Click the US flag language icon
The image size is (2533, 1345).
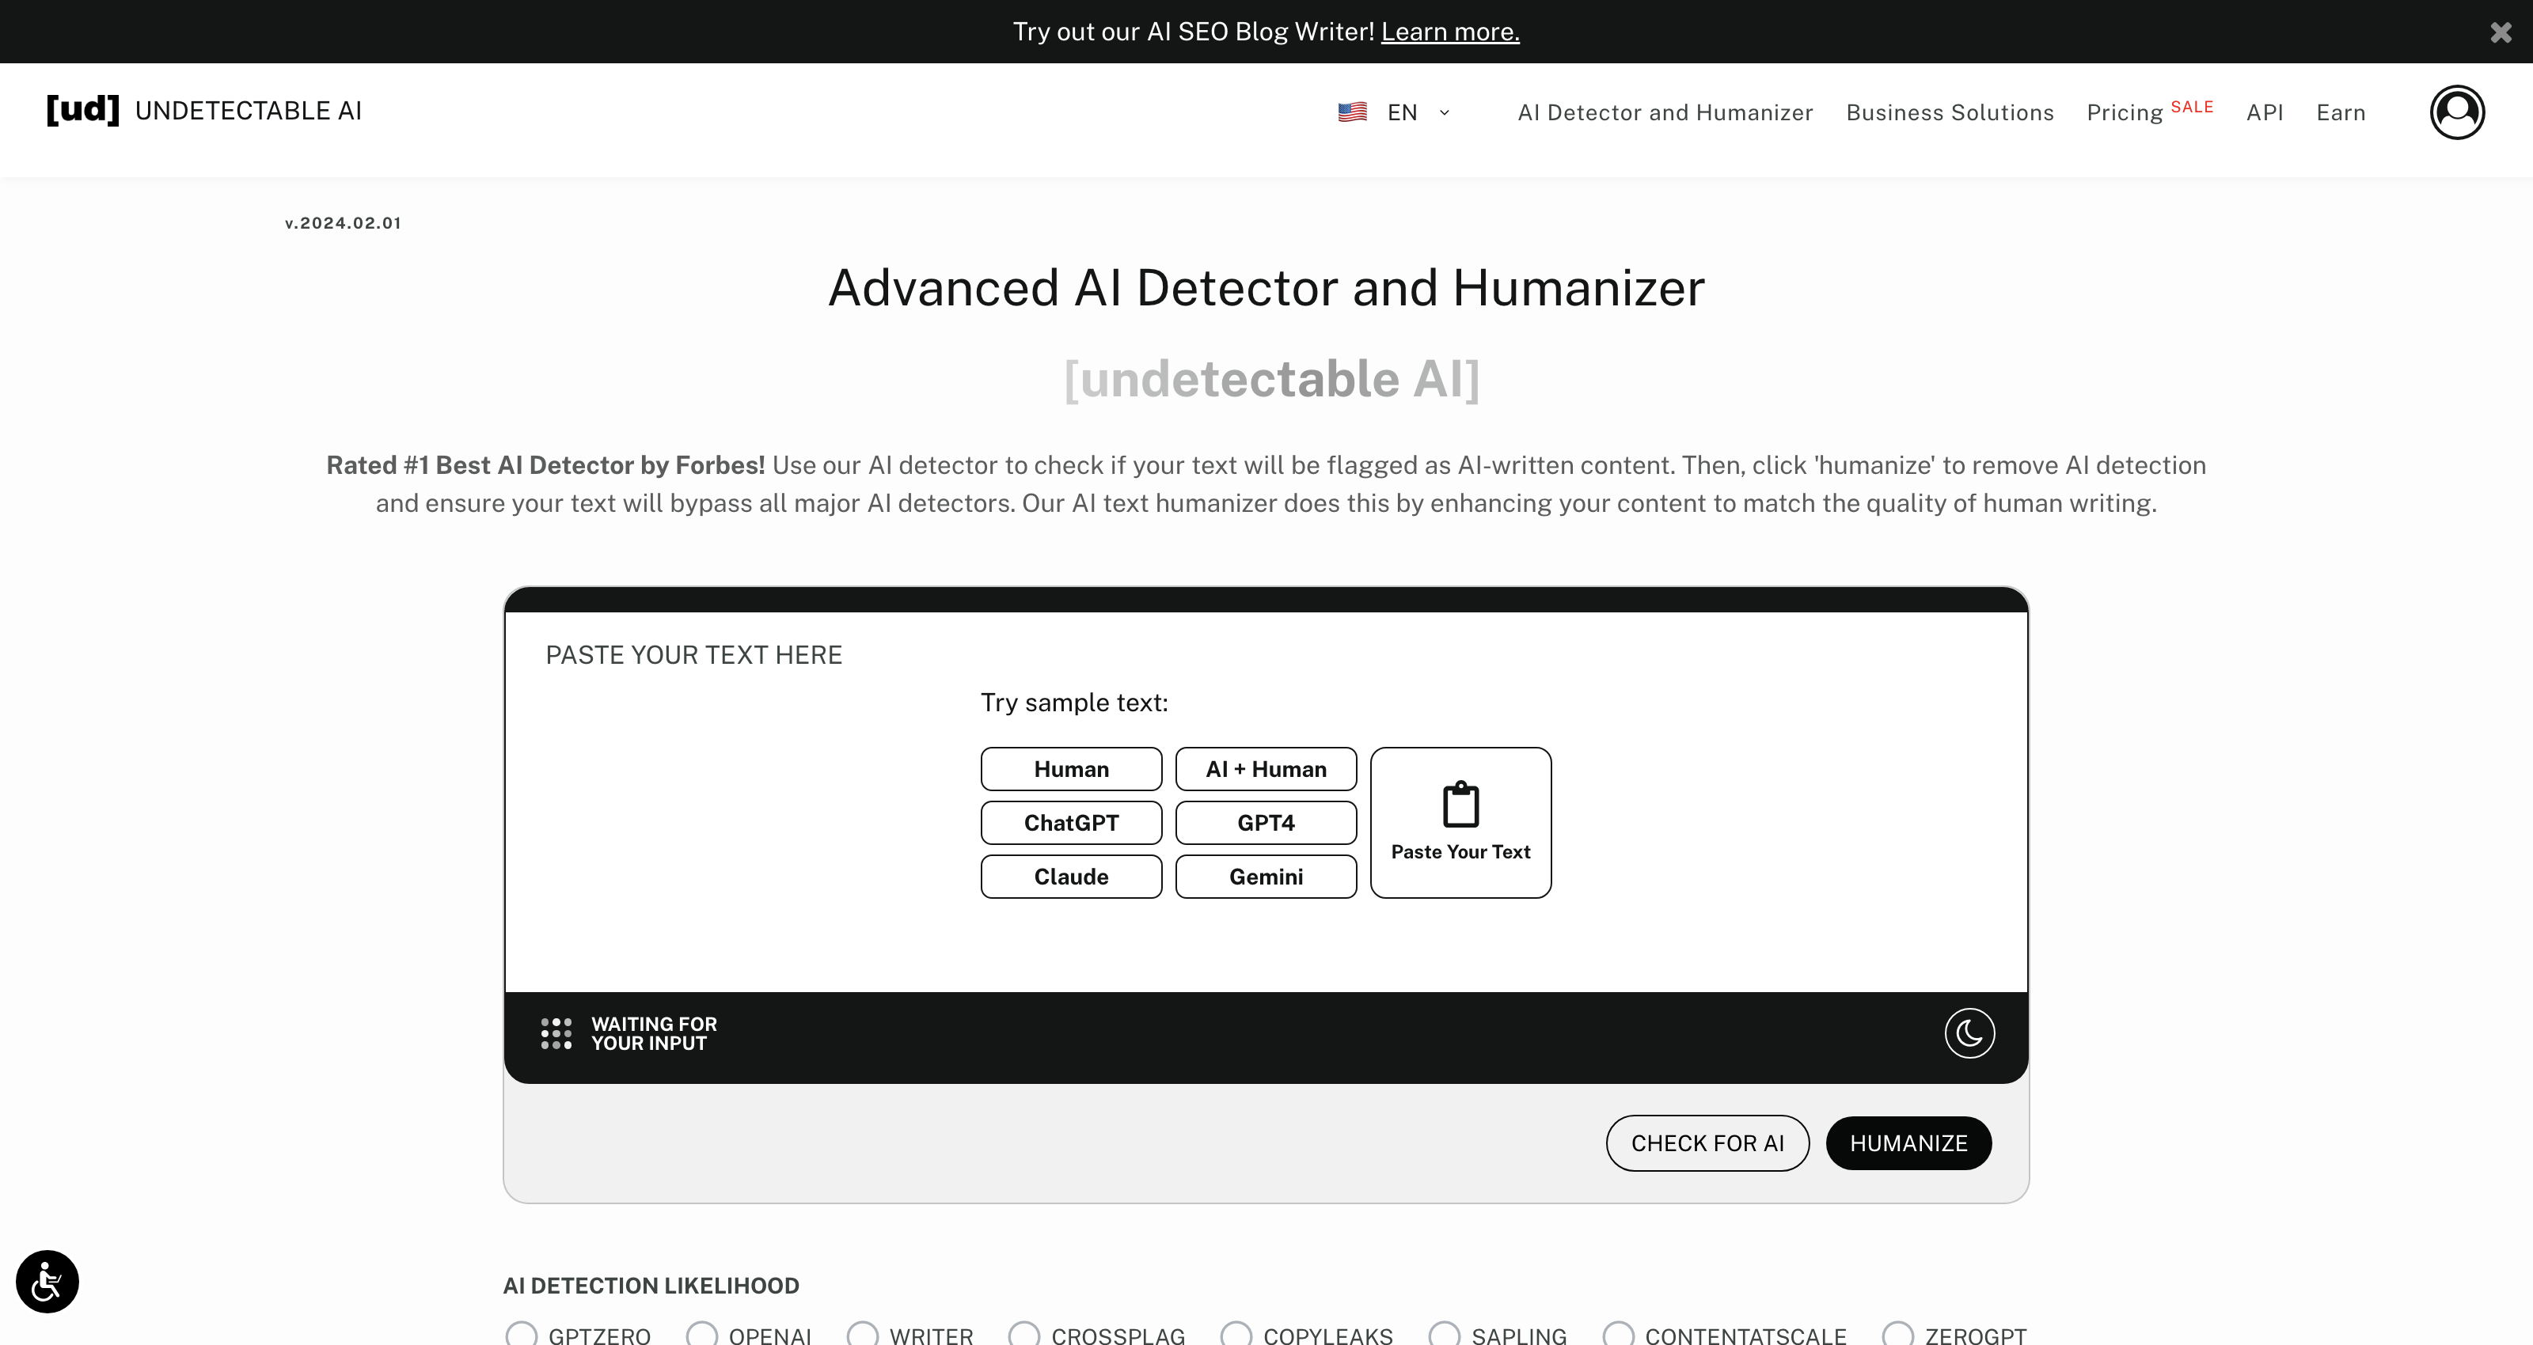(1352, 112)
